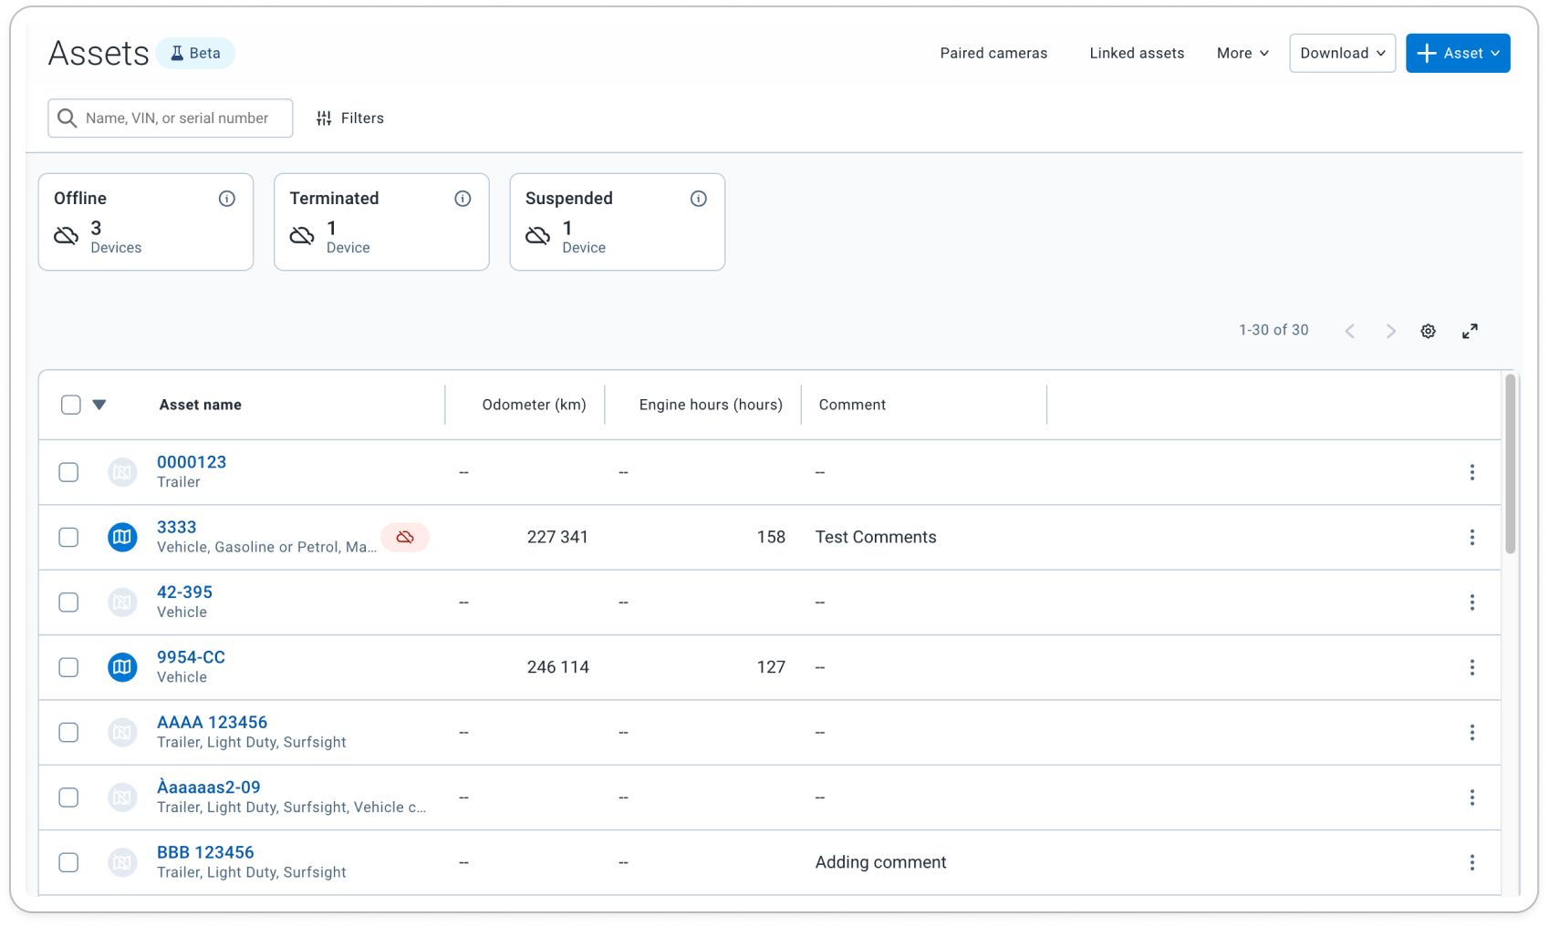This screenshot has height=926, width=1549.
Task: Expand the More menu
Action: pos(1242,53)
